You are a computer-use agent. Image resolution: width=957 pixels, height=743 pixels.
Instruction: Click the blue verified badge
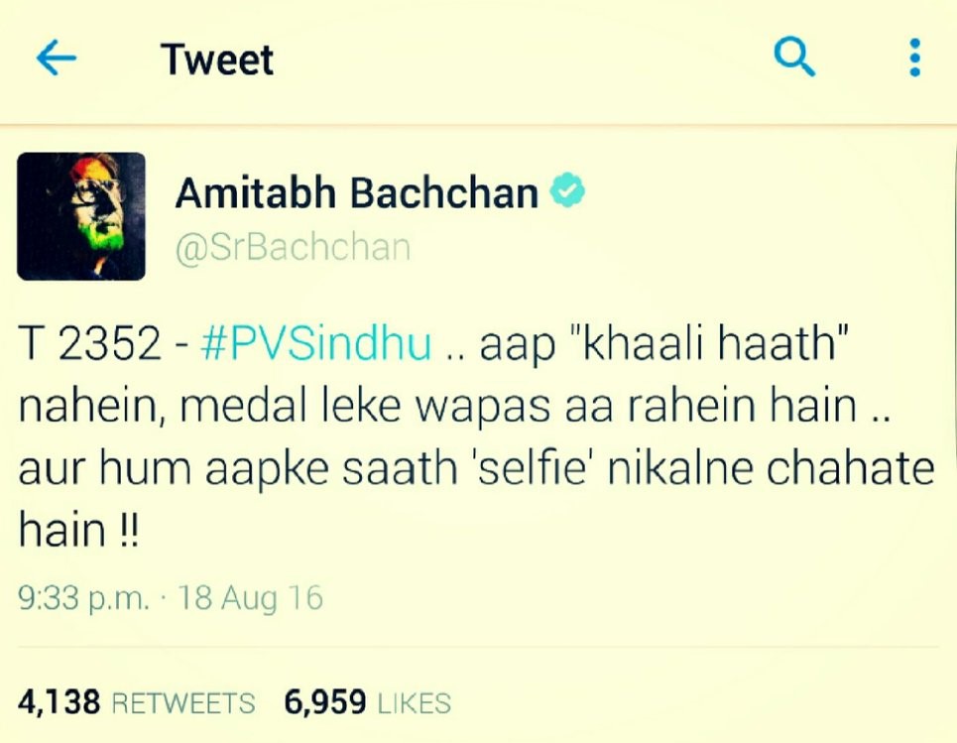tap(567, 189)
